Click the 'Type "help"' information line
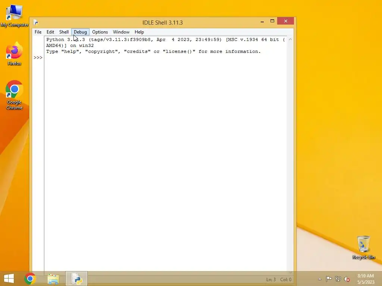 pyautogui.click(x=153, y=51)
